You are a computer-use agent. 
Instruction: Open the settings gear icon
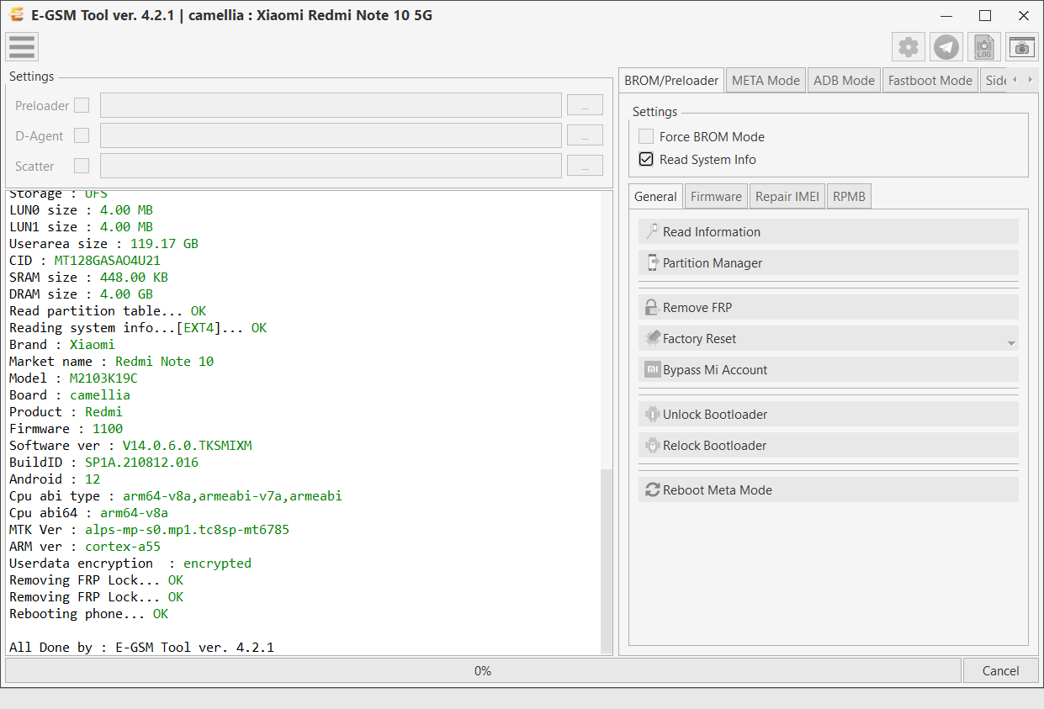[909, 47]
